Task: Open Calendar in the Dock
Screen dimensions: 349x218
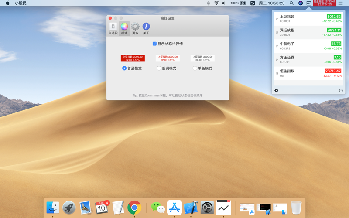Action: click(x=102, y=208)
